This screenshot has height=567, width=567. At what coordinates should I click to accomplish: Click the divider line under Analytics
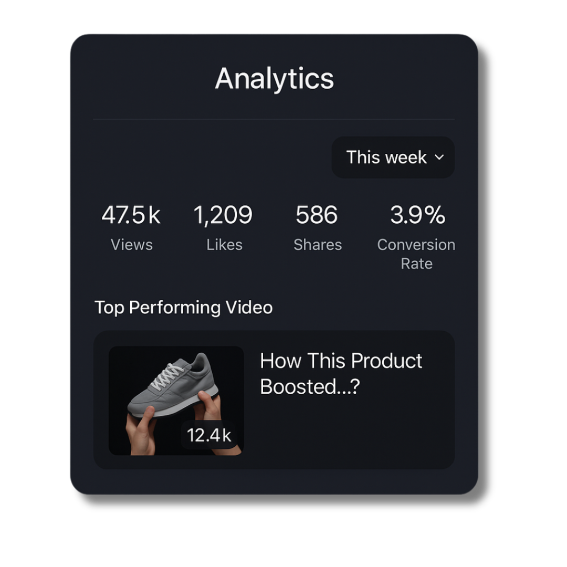point(274,119)
